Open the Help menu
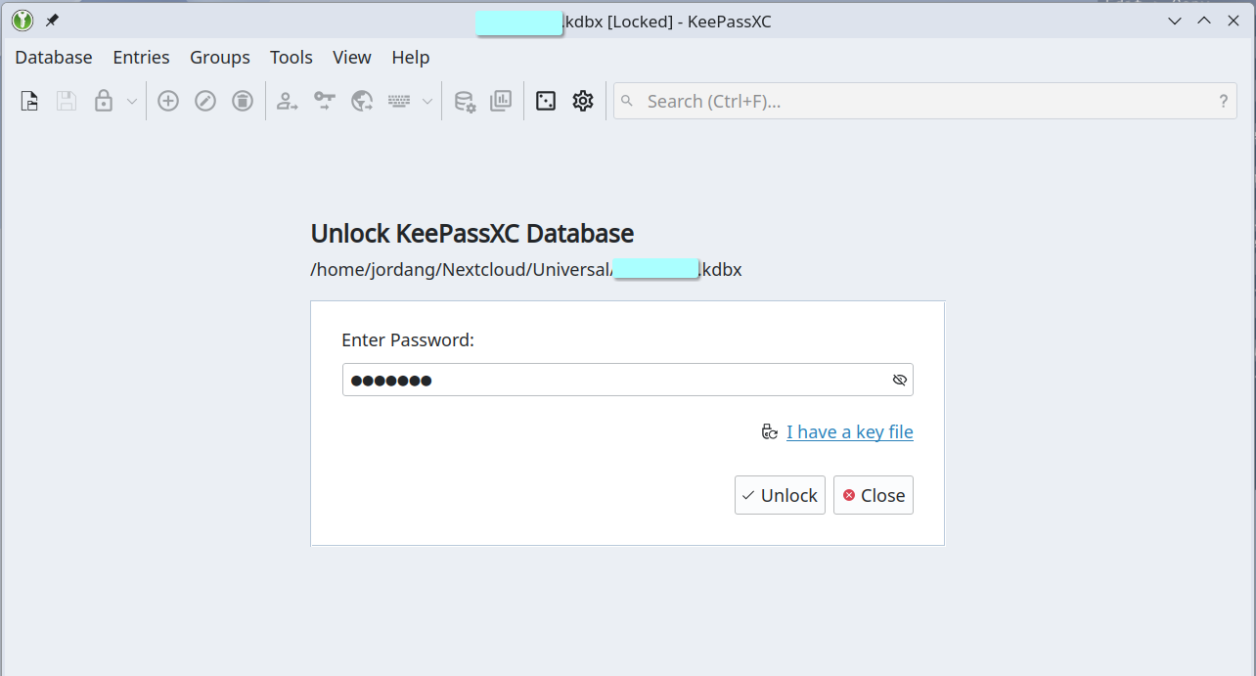 411,58
